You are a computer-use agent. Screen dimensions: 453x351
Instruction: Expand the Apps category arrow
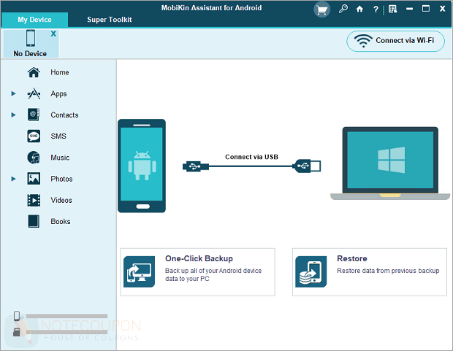13,93
